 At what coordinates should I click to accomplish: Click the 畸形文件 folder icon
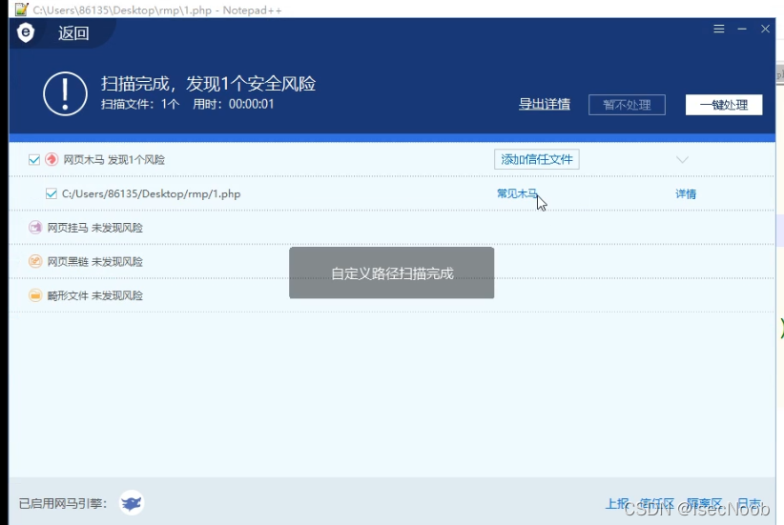coord(35,295)
